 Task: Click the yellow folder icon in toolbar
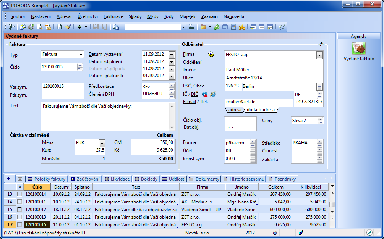click(203, 27)
